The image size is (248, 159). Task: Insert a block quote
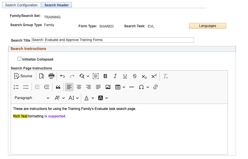pos(58,87)
